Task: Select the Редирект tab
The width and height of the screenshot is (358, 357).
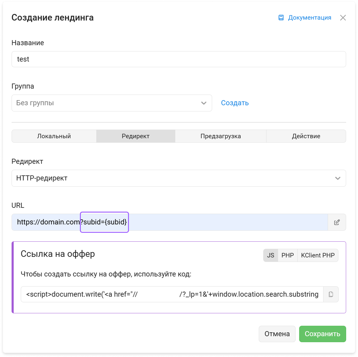Action: [x=136, y=136]
